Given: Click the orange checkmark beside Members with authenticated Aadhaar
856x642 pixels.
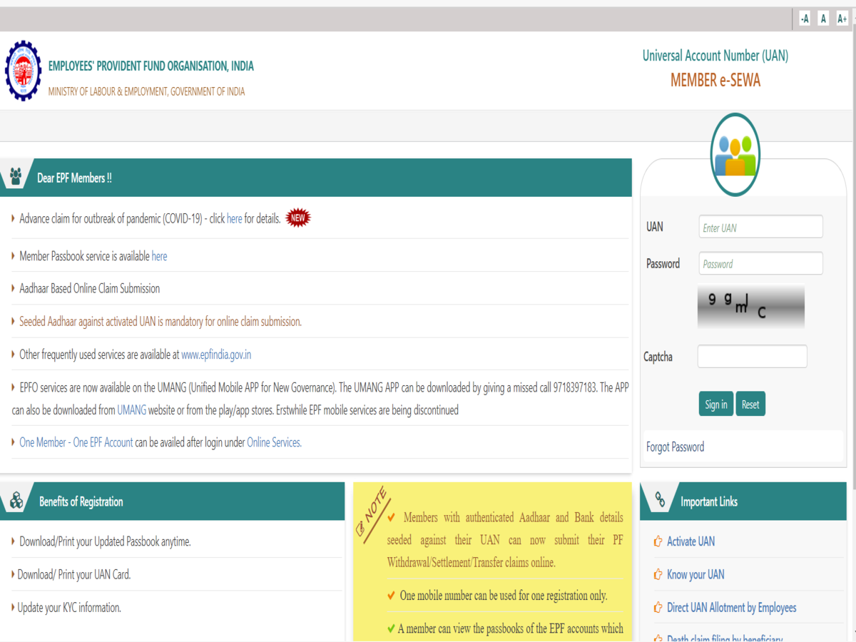Looking at the screenshot, I should 391,516.
